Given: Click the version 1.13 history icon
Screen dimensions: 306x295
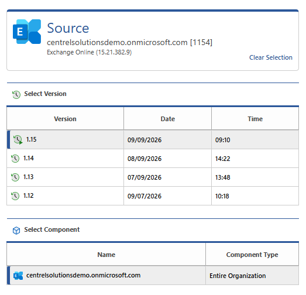Looking at the screenshot, I should coord(15,177).
